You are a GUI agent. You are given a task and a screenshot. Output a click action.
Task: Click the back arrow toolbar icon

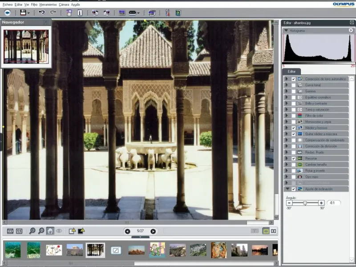pos(8,13)
